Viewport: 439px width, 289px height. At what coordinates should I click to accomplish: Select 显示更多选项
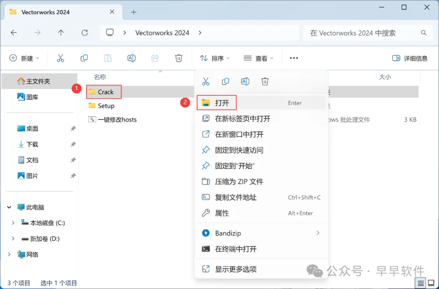(261, 269)
